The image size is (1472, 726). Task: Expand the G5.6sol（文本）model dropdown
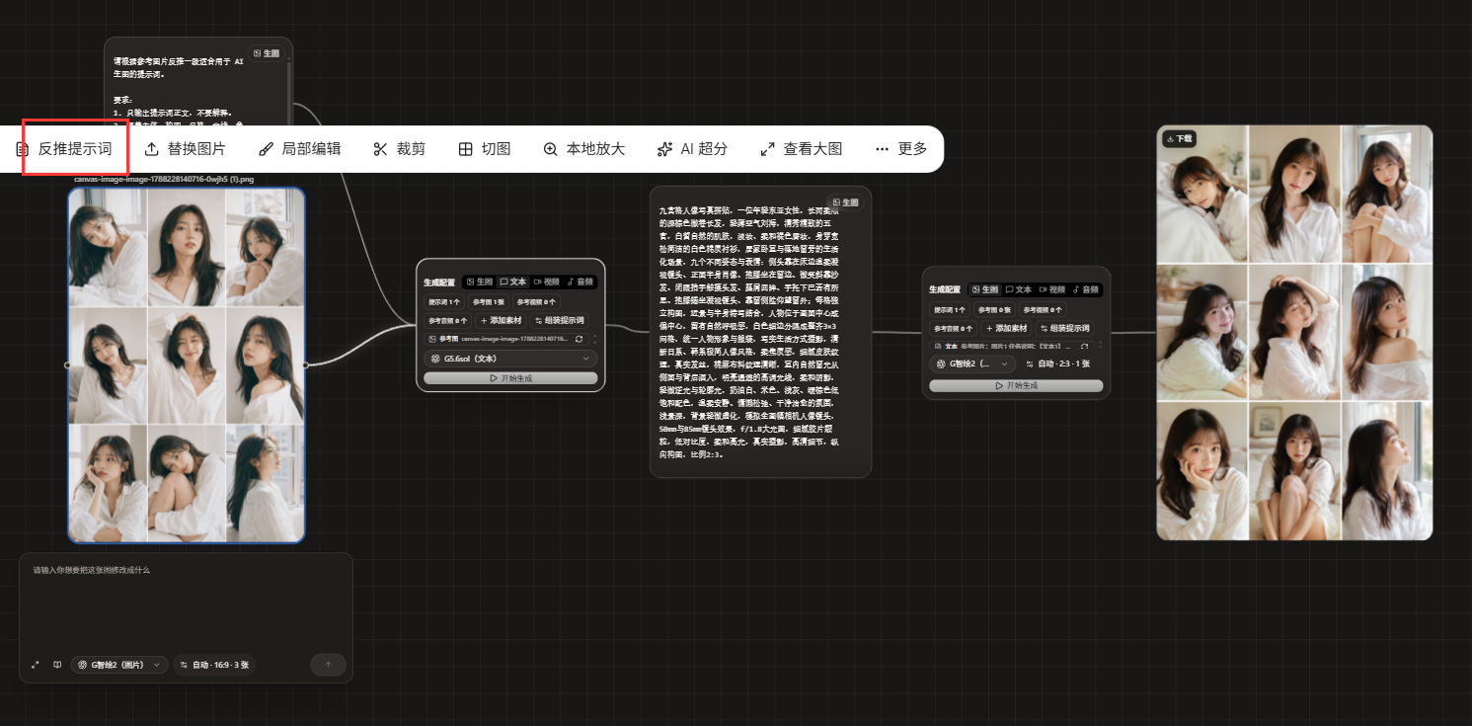click(510, 359)
